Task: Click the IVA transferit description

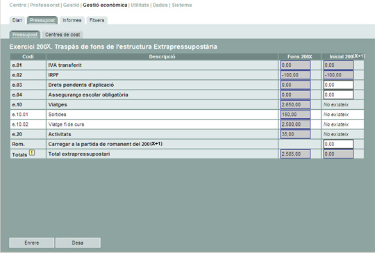Action: pyautogui.click(x=65, y=65)
